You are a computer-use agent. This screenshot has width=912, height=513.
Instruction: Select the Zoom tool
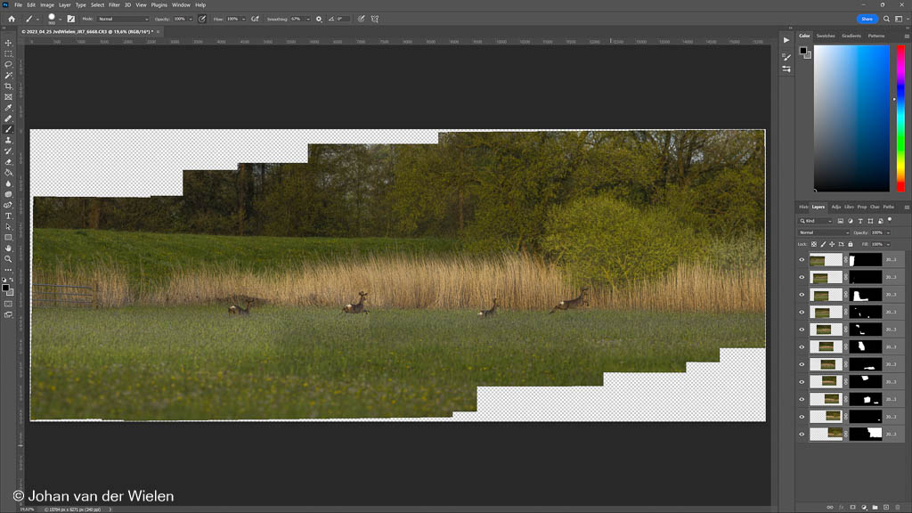(9, 259)
